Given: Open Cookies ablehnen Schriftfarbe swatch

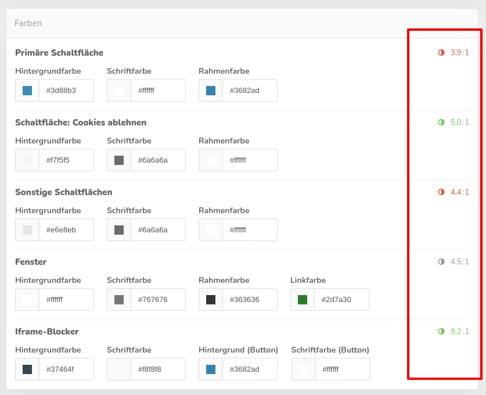Looking at the screenshot, I should click(x=119, y=160).
